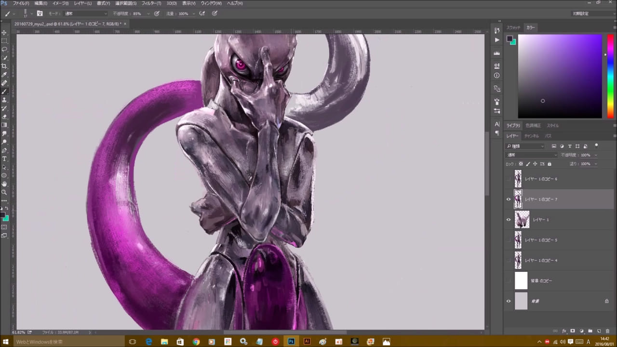Image resolution: width=617 pixels, height=347 pixels.
Task: Hide the レイヤー 1 layer
Action: click(508, 220)
